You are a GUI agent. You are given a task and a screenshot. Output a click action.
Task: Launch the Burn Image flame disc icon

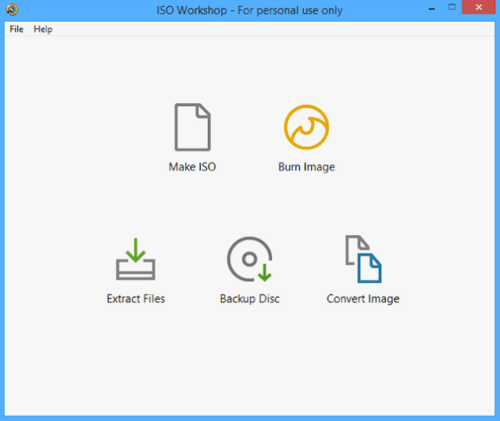click(x=306, y=127)
